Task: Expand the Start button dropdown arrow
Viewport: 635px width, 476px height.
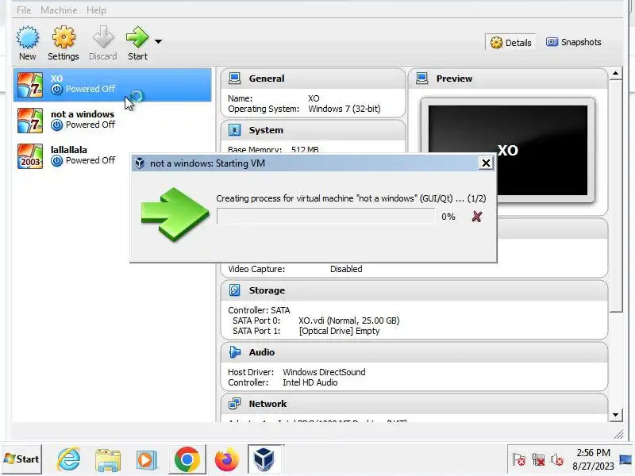Action: (x=158, y=41)
